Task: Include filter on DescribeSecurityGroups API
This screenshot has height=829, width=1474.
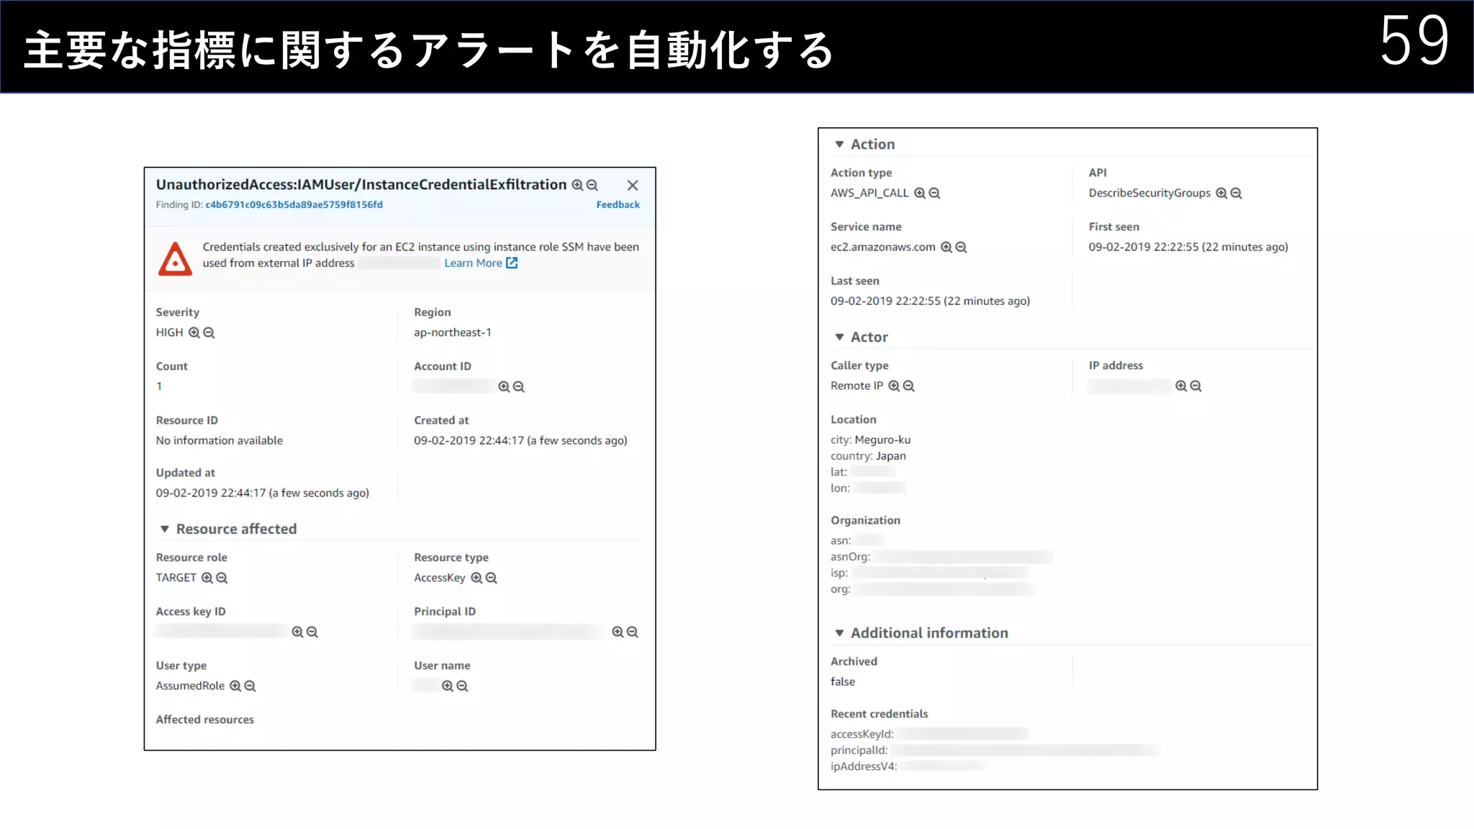Action: click(x=1221, y=193)
